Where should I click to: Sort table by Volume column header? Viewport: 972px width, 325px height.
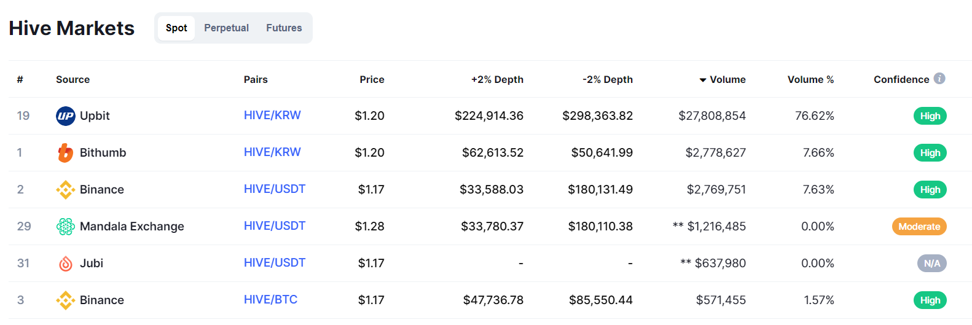tap(727, 80)
